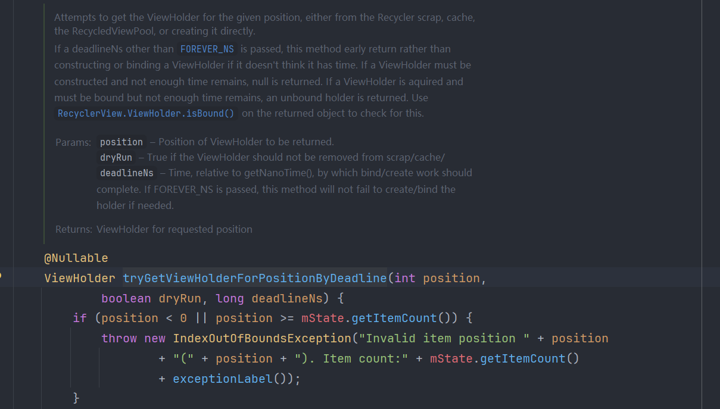Click deadlineNs in the method signature
Image resolution: width=720 pixels, height=409 pixels.
point(287,298)
